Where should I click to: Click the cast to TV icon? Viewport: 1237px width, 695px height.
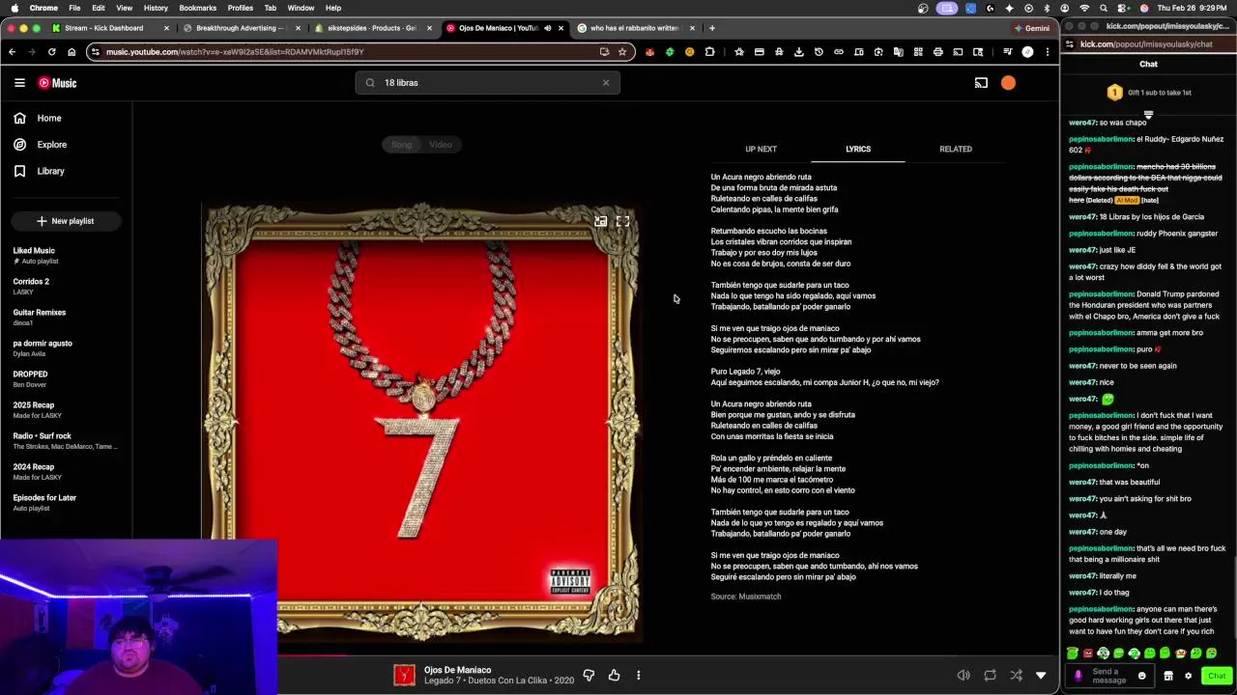click(981, 83)
